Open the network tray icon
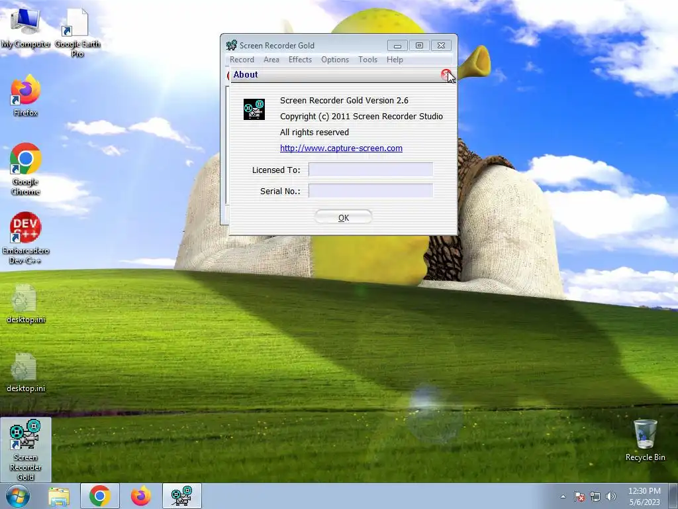 coord(595,496)
